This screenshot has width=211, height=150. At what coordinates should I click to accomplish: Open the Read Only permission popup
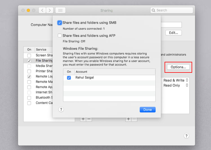pos(176,85)
